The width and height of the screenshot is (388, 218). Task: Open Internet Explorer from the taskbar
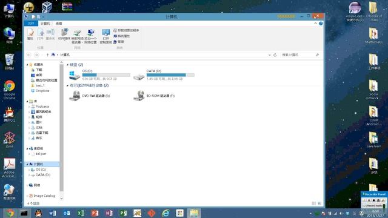[x=166, y=213]
